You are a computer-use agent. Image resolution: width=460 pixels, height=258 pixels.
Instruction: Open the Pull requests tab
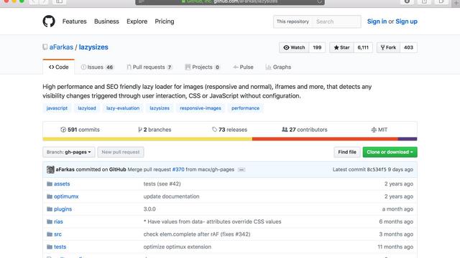pos(149,67)
